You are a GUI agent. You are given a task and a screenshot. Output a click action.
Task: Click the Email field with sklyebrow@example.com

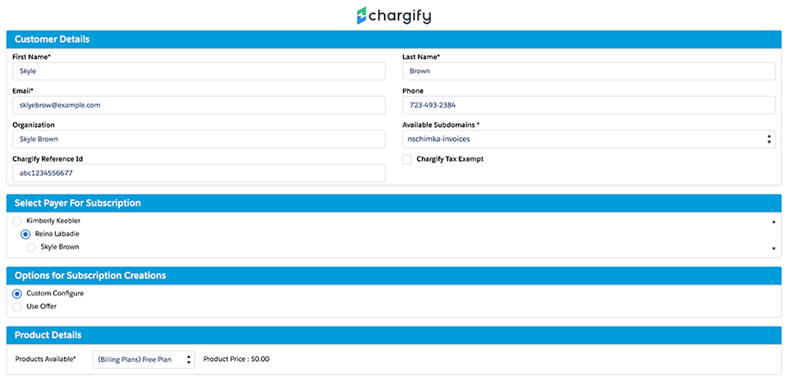[199, 105]
